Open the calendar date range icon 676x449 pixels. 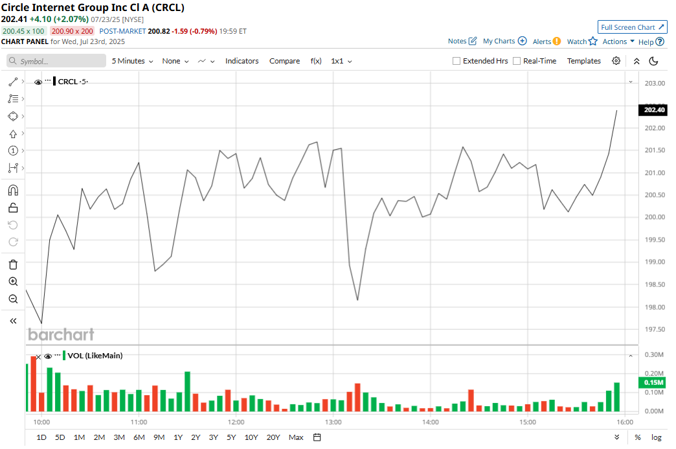pos(317,437)
